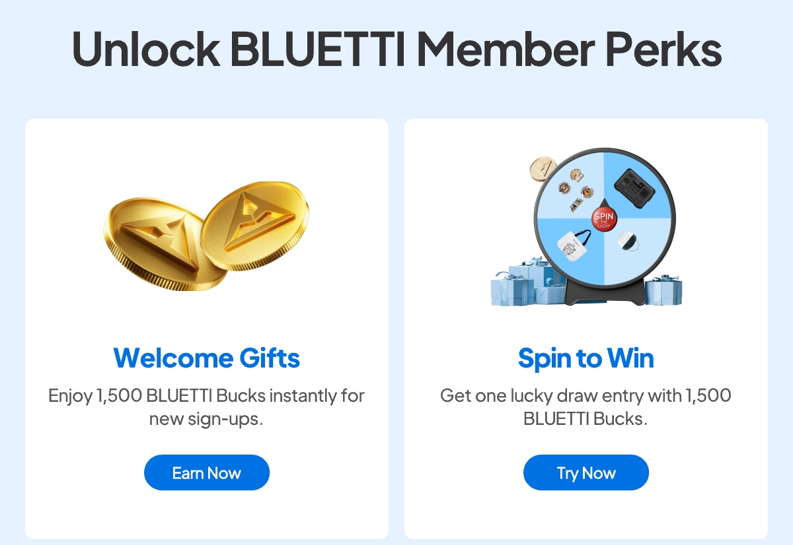Click the small beige coin beside the wheel
Screen dimensions: 793x545
[x=543, y=168]
